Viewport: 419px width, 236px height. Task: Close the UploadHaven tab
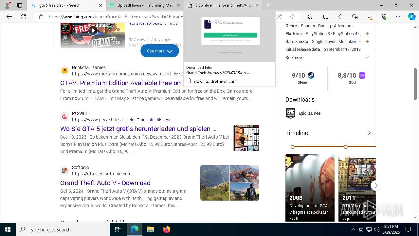pos(179,5)
